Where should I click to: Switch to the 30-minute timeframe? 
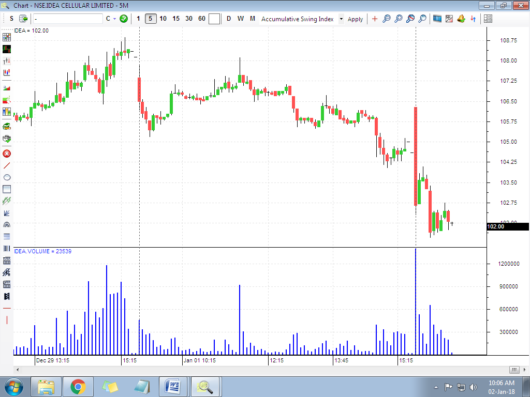pyautogui.click(x=188, y=19)
